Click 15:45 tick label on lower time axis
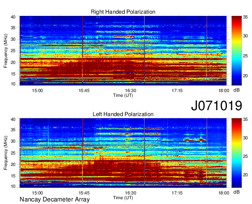 84,193
